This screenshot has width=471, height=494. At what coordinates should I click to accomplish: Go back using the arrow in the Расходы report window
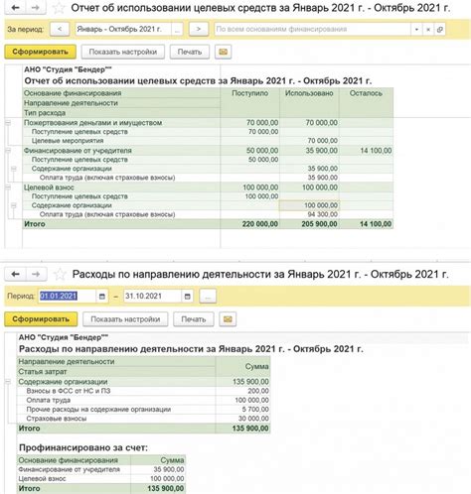click(15, 274)
